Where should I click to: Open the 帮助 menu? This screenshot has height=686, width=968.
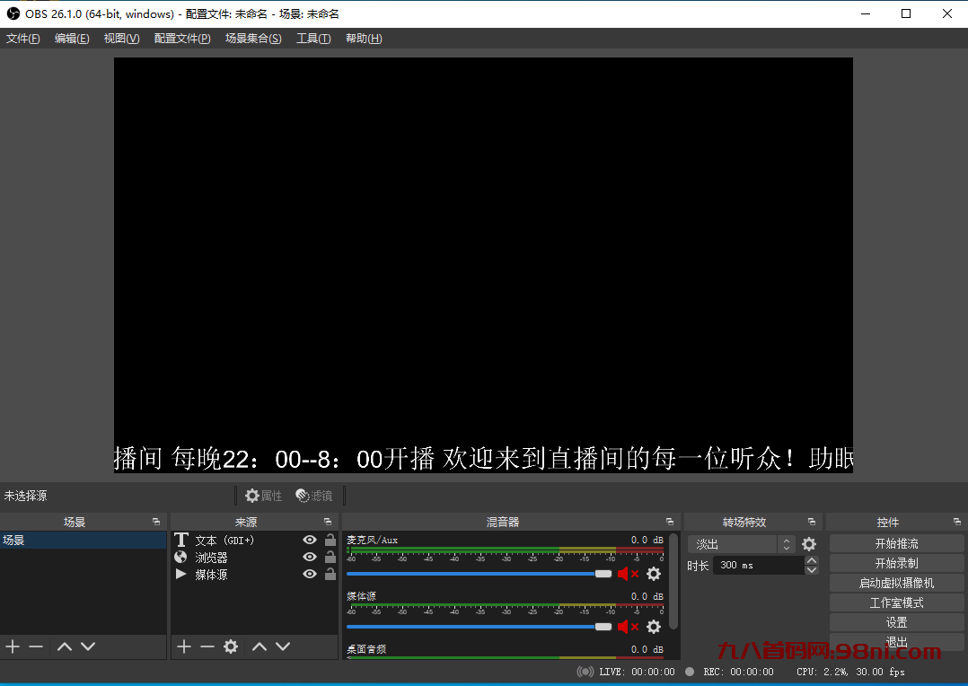(x=363, y=38)
